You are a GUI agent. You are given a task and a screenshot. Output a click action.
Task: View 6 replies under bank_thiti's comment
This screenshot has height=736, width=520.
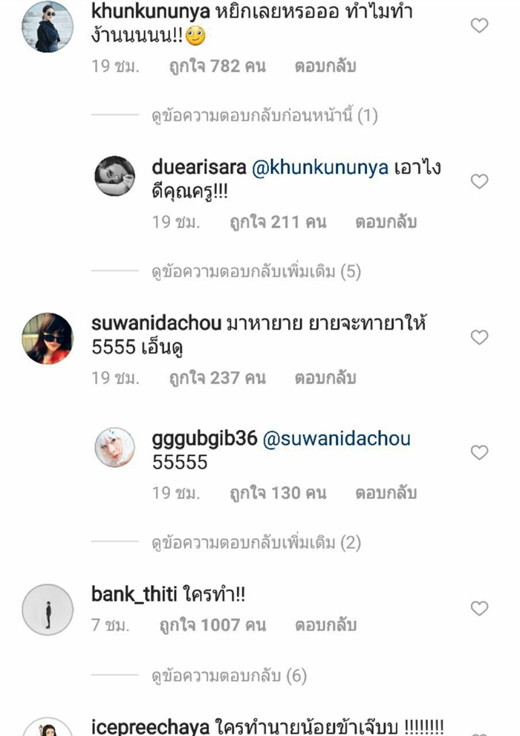coord(229,676)
